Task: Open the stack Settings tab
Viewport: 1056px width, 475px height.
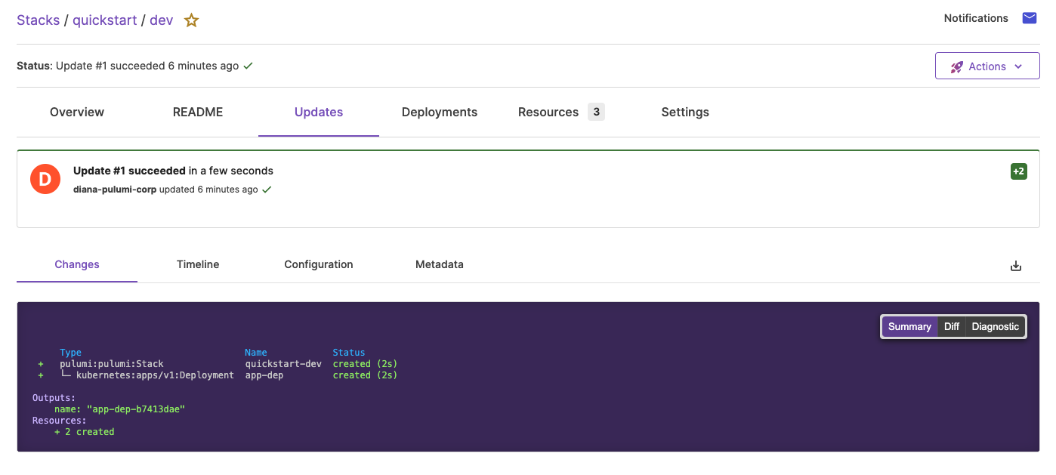Action: point(685,112)
